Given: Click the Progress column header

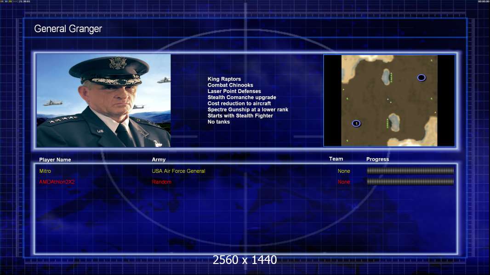Looking at the screenshot, I should (377, 159).
